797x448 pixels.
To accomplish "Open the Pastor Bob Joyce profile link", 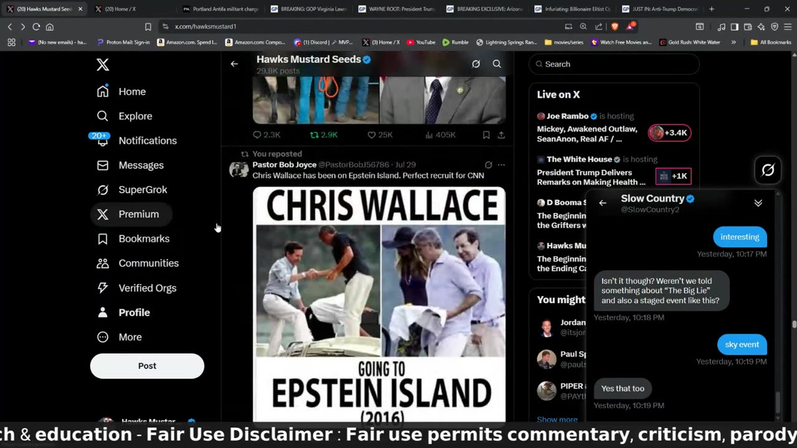I will 284,165.
